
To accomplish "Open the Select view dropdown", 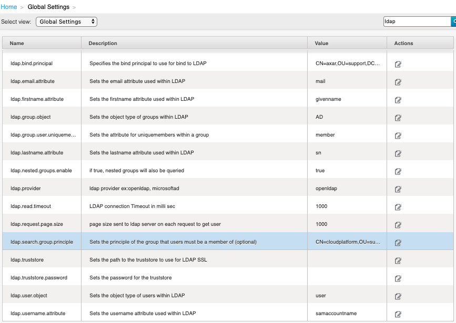I will coord(66,22).
